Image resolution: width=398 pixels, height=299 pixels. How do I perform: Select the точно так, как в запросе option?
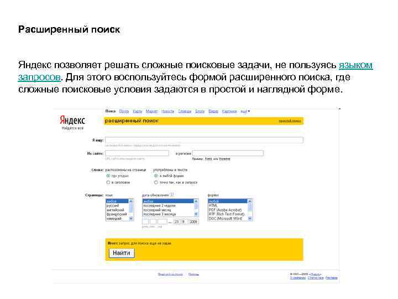pyautogui.click(x=156, y=183)
